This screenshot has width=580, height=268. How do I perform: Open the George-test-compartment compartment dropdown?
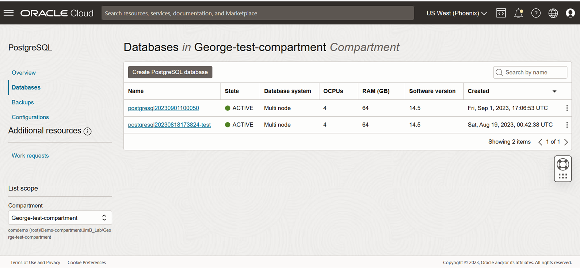[60, 218]
